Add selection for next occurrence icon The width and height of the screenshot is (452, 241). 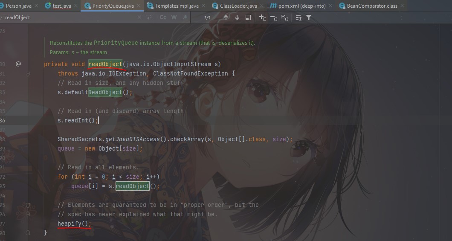pos(262,17)
